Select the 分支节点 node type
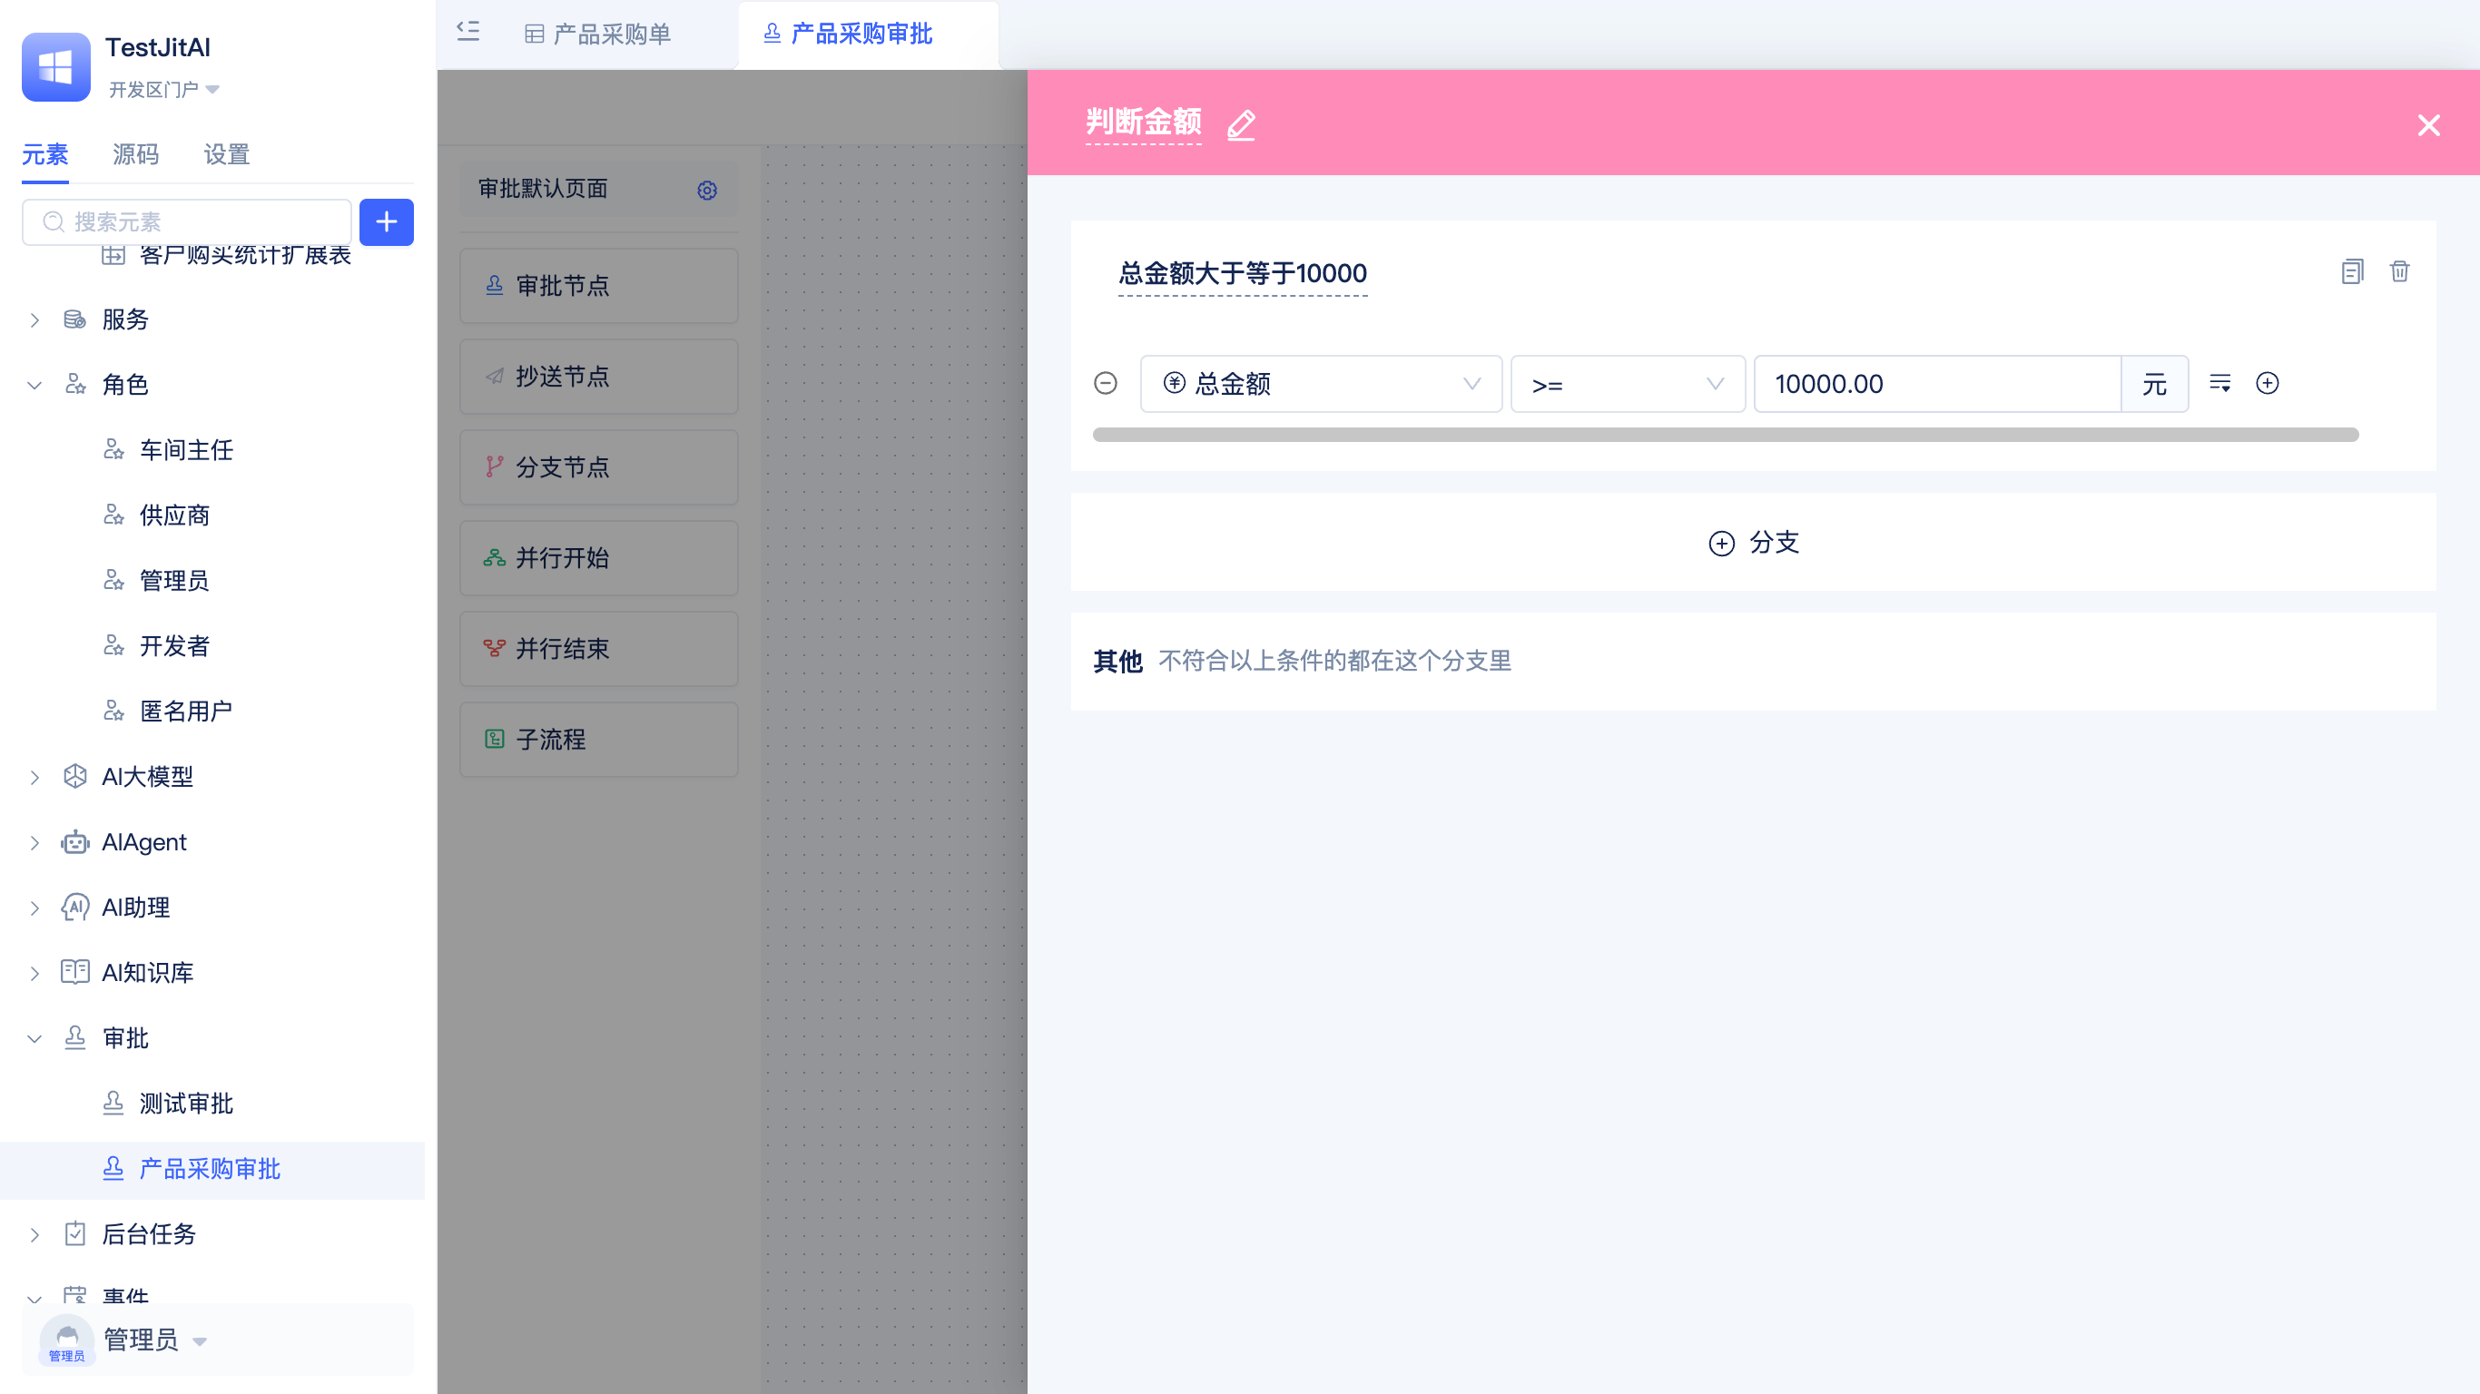Viewport: 2480px width, 1394px height. 599,468
